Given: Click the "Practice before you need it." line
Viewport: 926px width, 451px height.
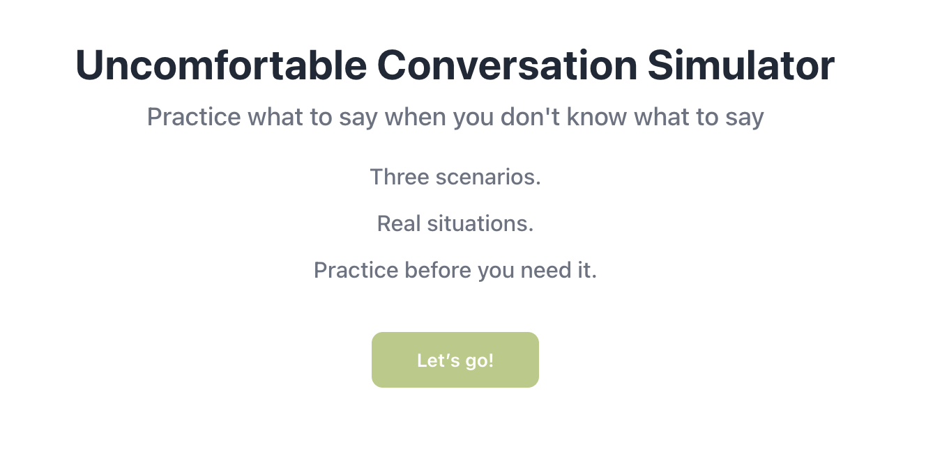Looking at the screenshot, I should pyautogui.click(x=455, y=270).
